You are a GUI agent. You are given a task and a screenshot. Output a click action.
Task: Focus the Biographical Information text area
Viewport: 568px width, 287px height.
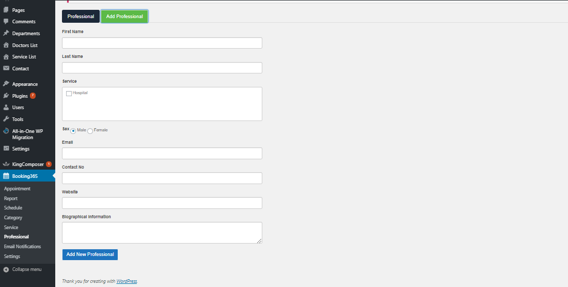click(x=162, y=233)
